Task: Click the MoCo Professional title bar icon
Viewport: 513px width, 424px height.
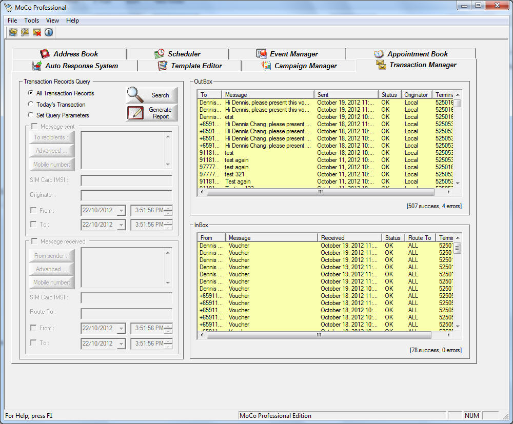Action: [x=8, y=7]
